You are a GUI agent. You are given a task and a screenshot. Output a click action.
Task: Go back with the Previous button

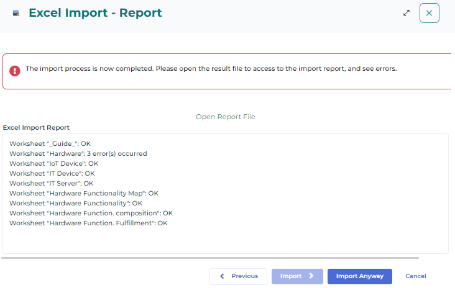click(x=238, y=276)
